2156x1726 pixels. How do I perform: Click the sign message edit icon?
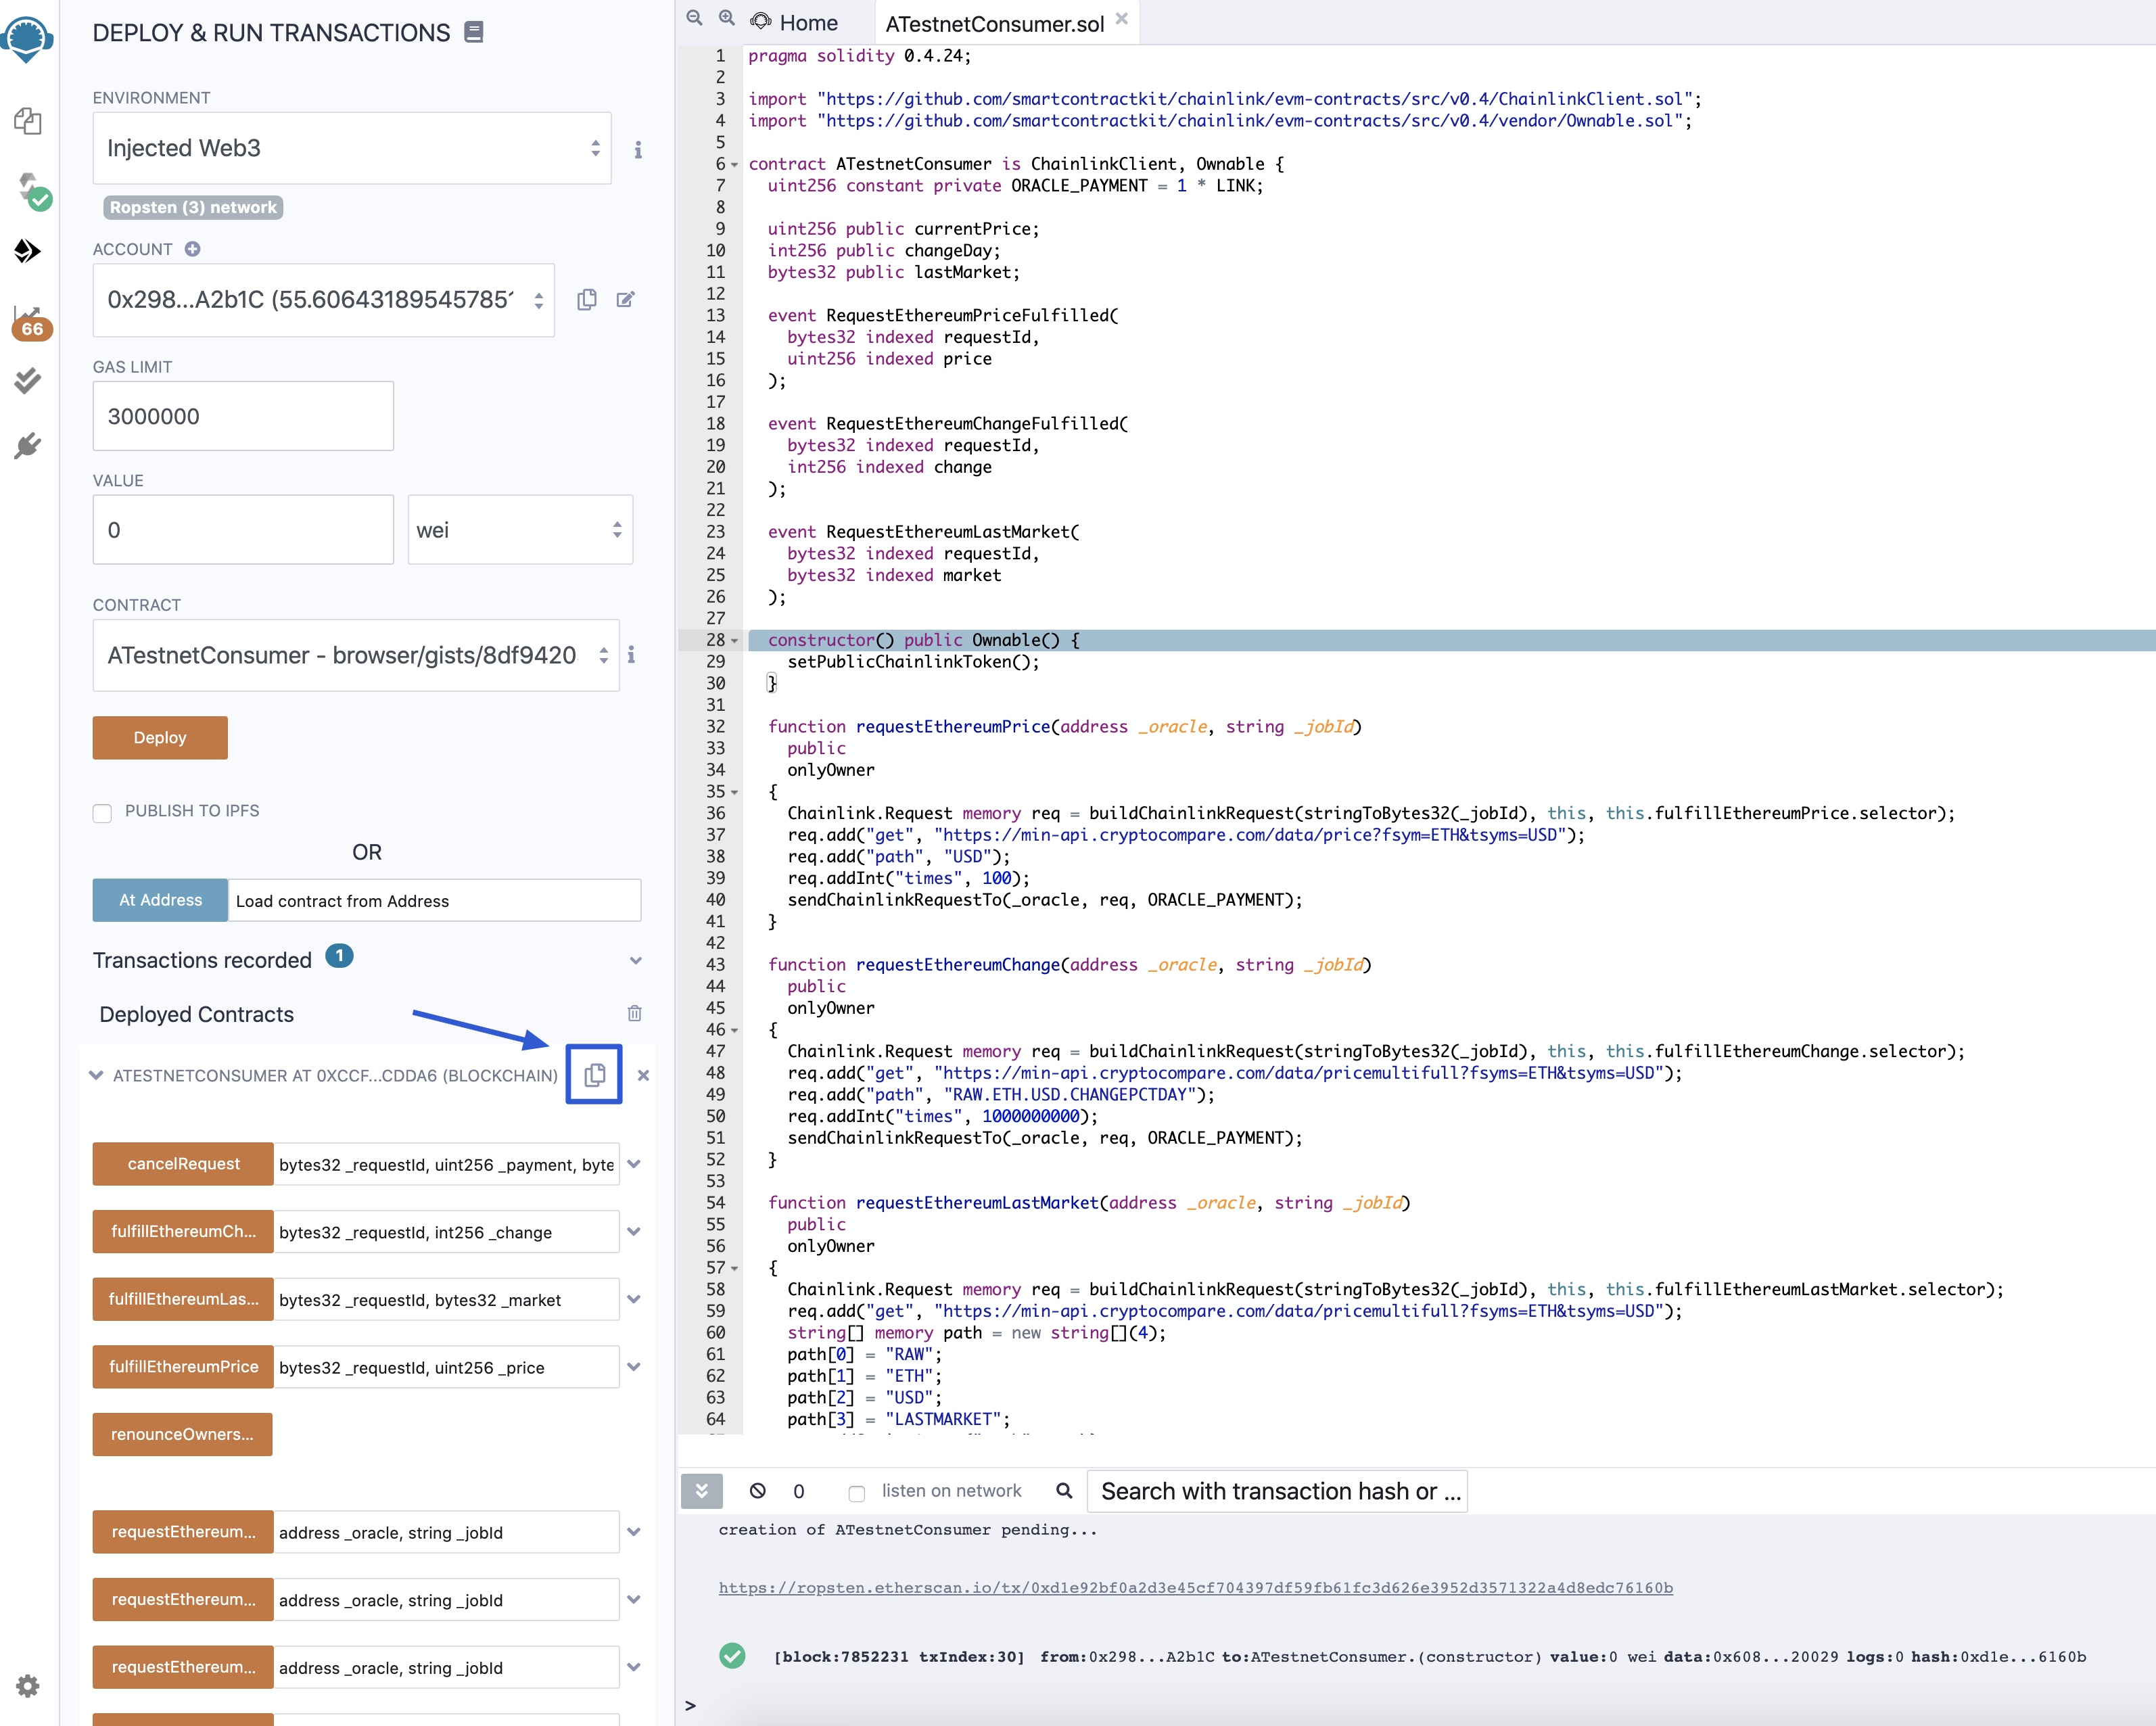(626, 299)
